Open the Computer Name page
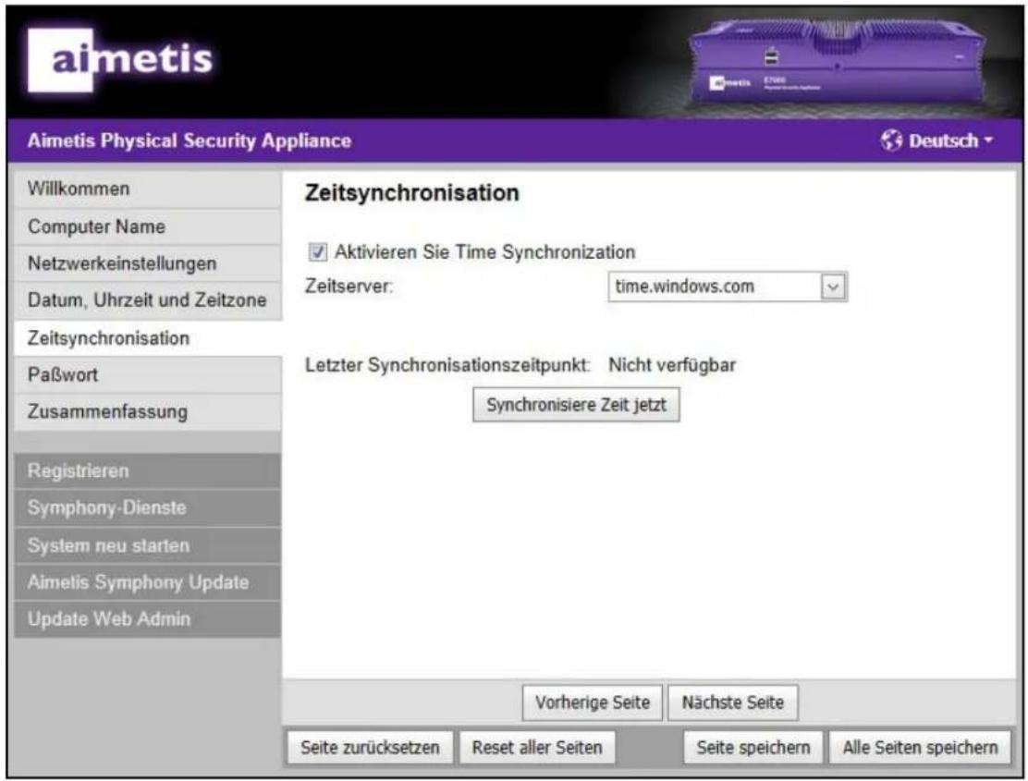 tap(148, 226)
